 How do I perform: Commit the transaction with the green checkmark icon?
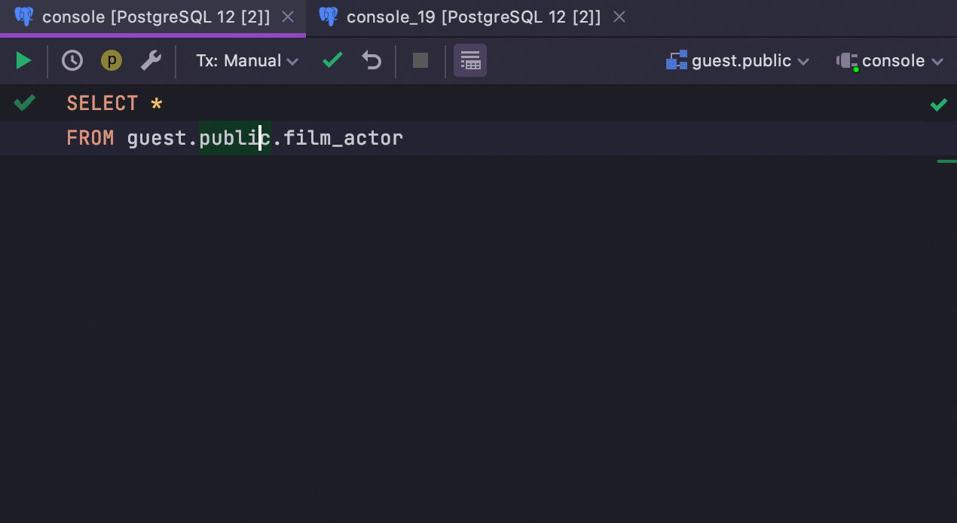[332, 60]
